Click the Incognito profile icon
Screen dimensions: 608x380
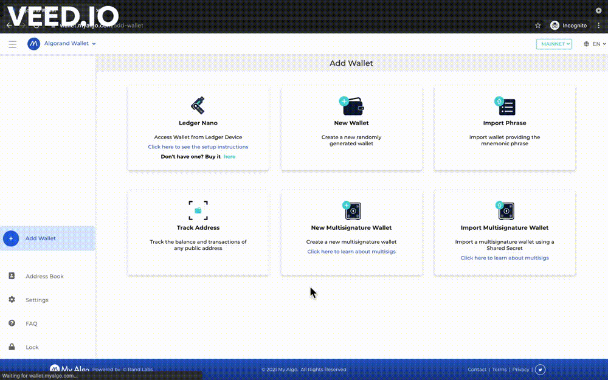[x=555, y=26]
